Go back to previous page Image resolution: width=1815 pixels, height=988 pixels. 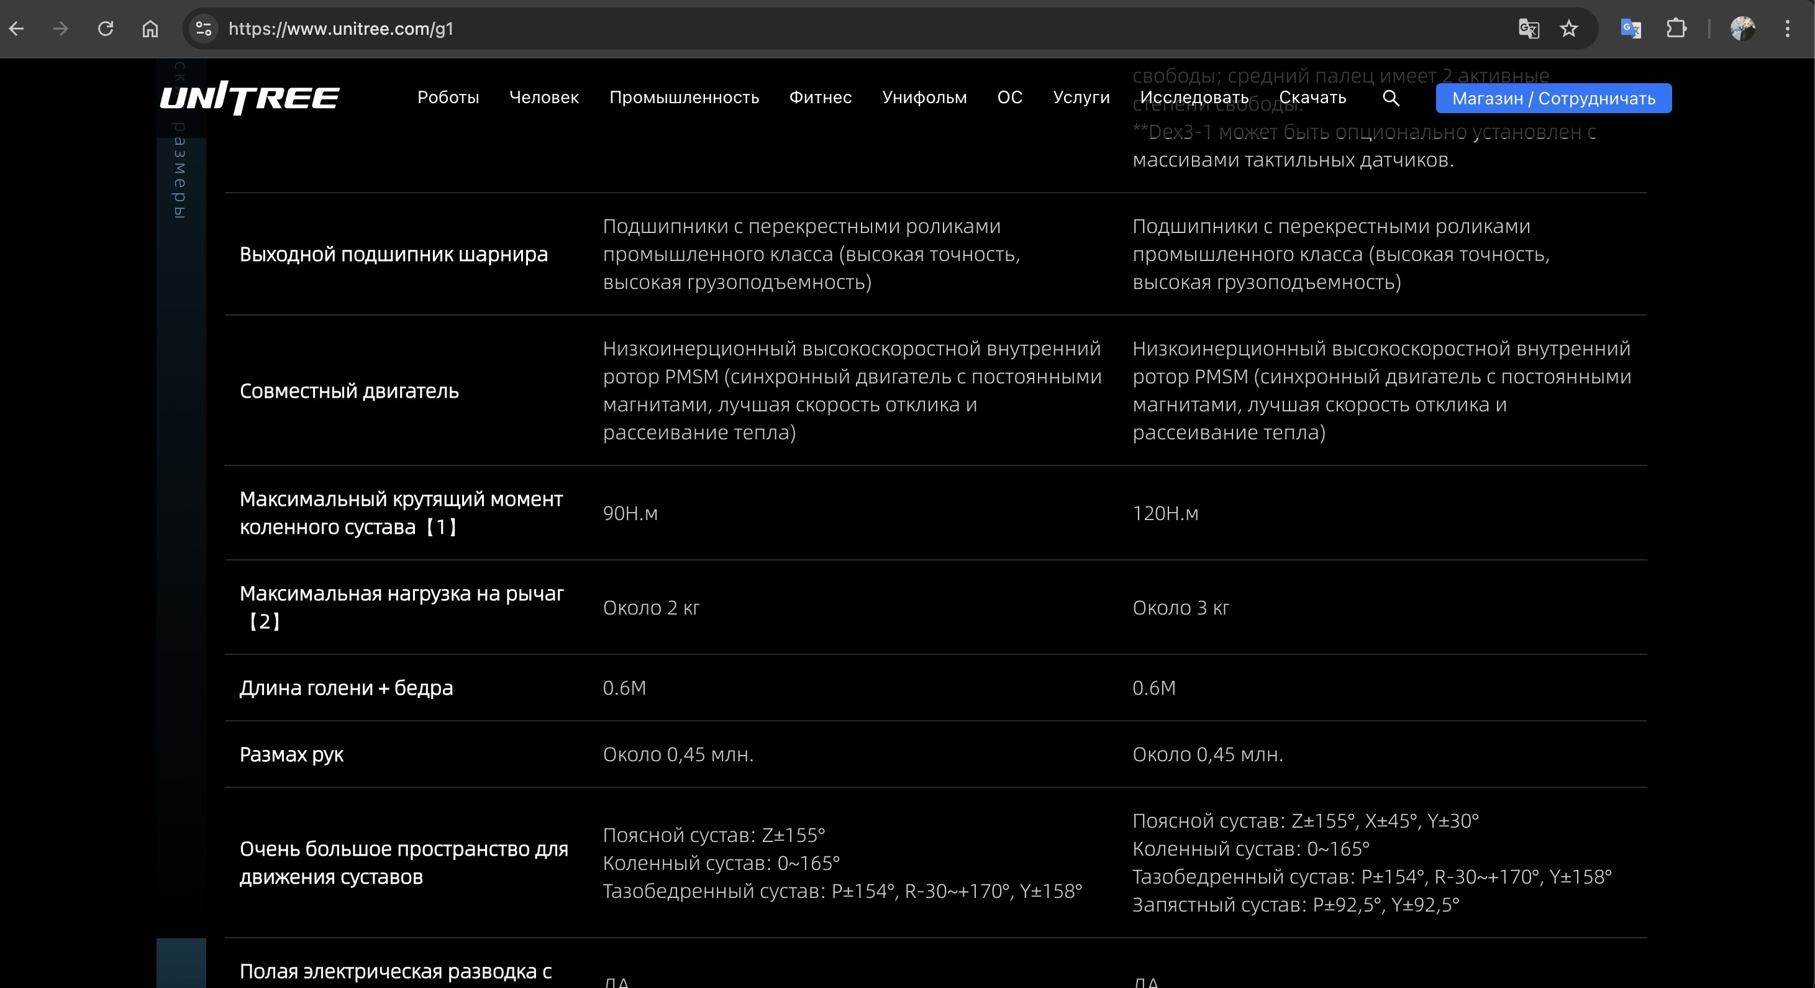tap(17, 29)
